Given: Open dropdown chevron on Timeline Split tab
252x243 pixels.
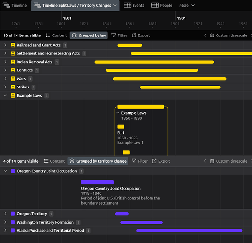Looking at the screenshot, I should (115, 5).
